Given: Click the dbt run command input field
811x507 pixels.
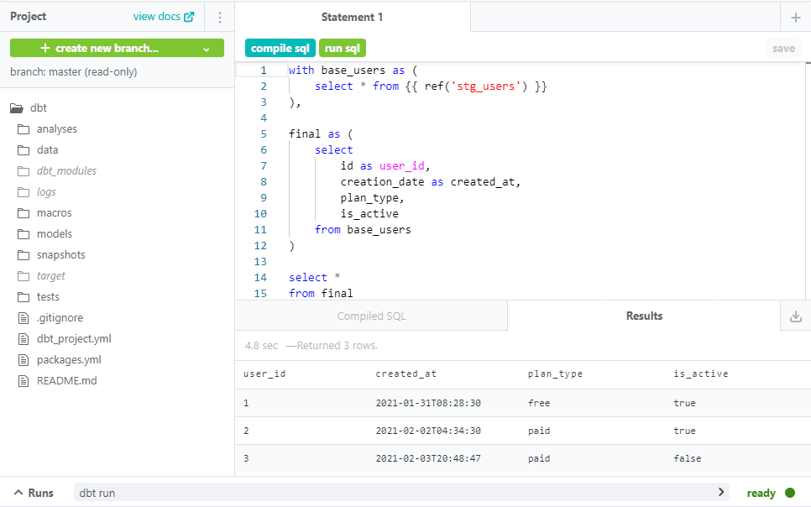Looking at the screenshot, I should tap(395, 493).
